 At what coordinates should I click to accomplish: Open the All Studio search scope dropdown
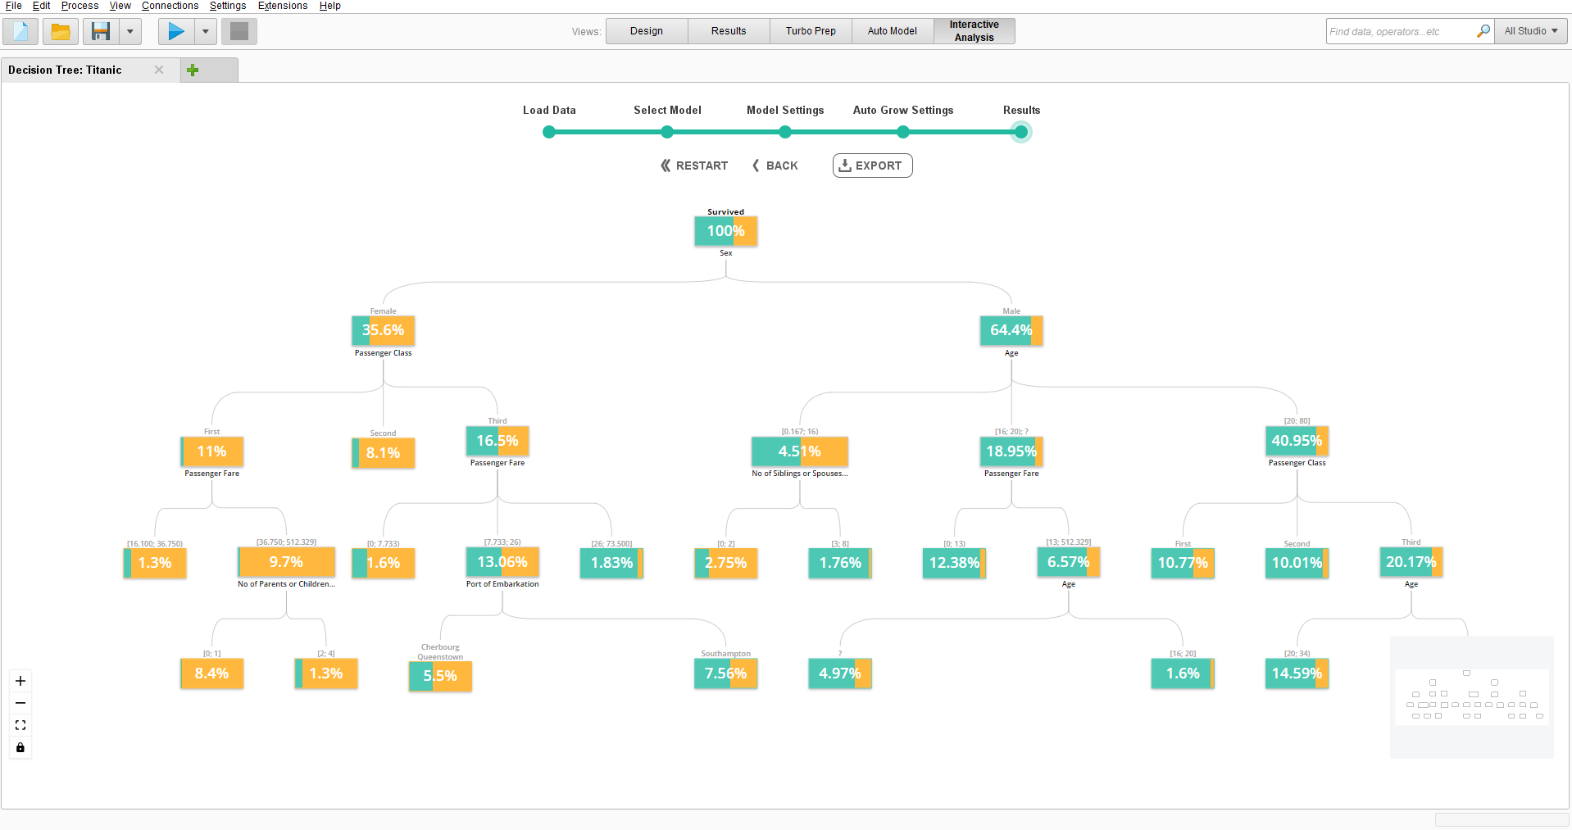tap(1530, 31)
